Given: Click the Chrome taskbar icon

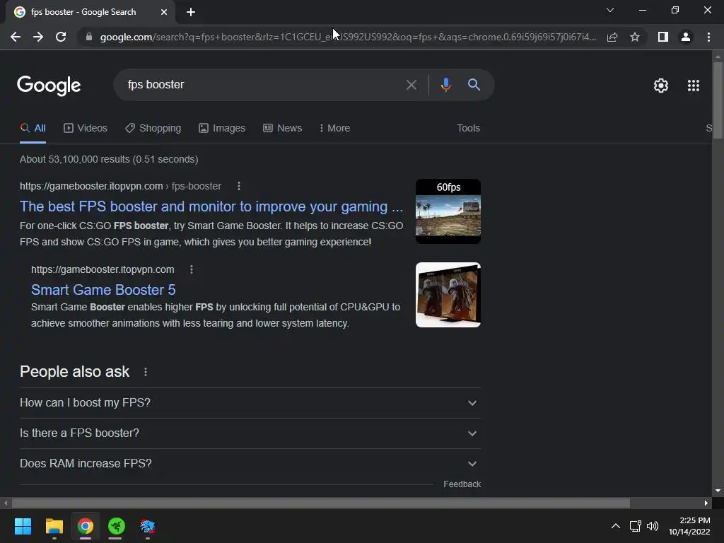Looking at the screenshot, I should point(86,526).
